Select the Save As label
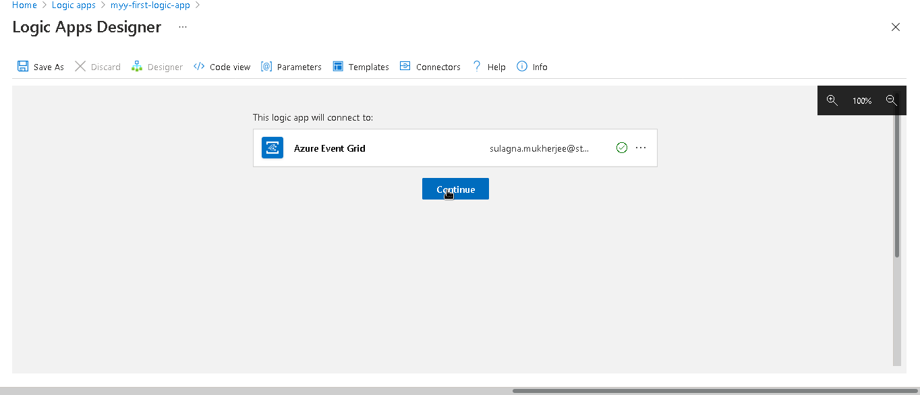Screen dimensions: 920x395 49,67
